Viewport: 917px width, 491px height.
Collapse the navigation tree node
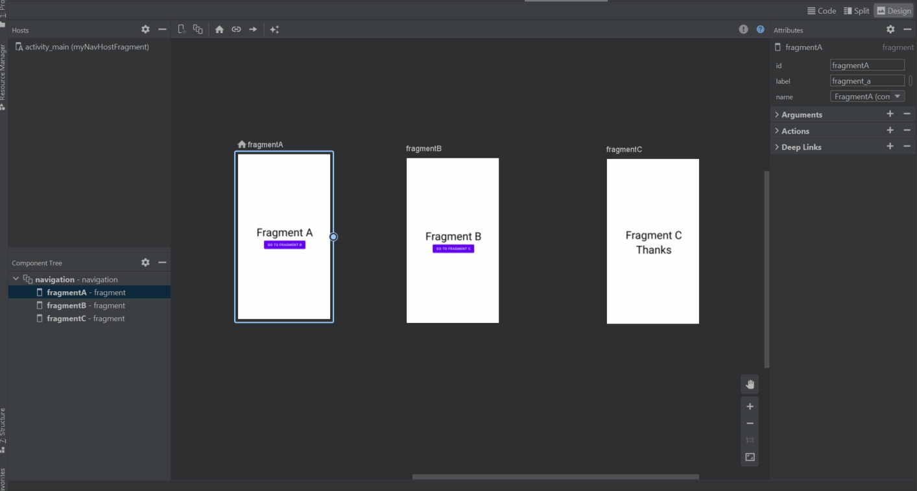pos(16,279)
